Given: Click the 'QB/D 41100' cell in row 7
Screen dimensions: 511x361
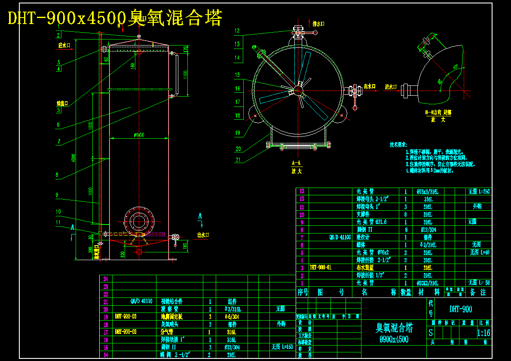Looking at the screenshot, I should click(340, 238).
